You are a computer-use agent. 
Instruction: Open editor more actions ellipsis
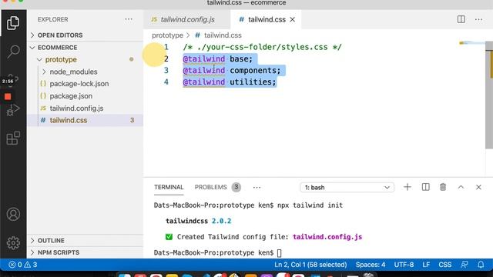click(478, 19)
